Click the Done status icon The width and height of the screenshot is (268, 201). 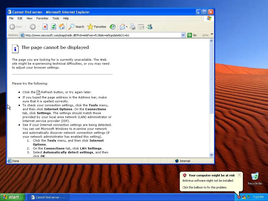point(9,161)
